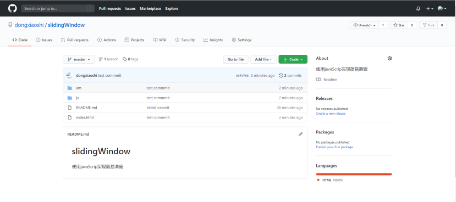456x202 pixels.
Task: Open latest commit message test commmit
Action: [109, 75]
